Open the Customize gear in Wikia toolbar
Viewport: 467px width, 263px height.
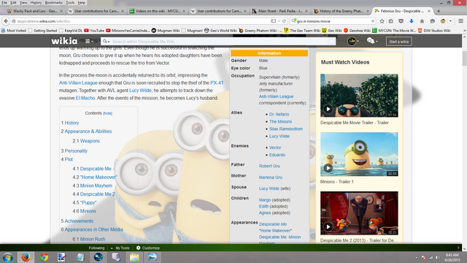(x=148, y=248)
